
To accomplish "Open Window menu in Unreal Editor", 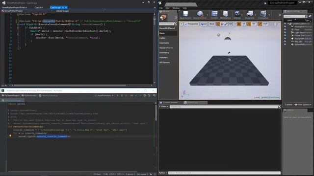I will 176,8.
